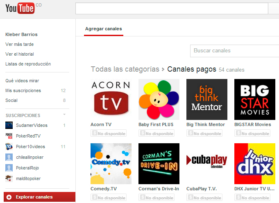Open Baby First PLUS flower thumbnail
Viewport: 279px width, 203px height.
[x=159, y=99]
